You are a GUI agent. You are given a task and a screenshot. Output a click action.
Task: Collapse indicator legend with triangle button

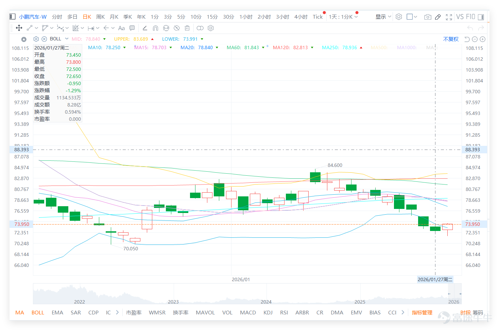pyautogui.click(x=24, y=39)
